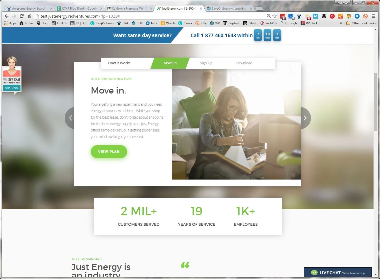Viewport: 380px width, 279px height.
Task: Open the blue circle extension icon
Action: [x=357, y=16]
